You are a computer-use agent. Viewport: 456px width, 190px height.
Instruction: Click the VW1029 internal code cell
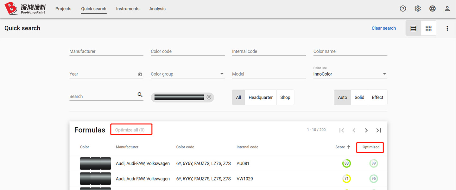[245, 179]
